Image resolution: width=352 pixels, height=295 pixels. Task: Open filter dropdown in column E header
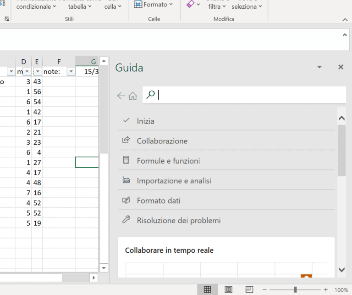38,72
